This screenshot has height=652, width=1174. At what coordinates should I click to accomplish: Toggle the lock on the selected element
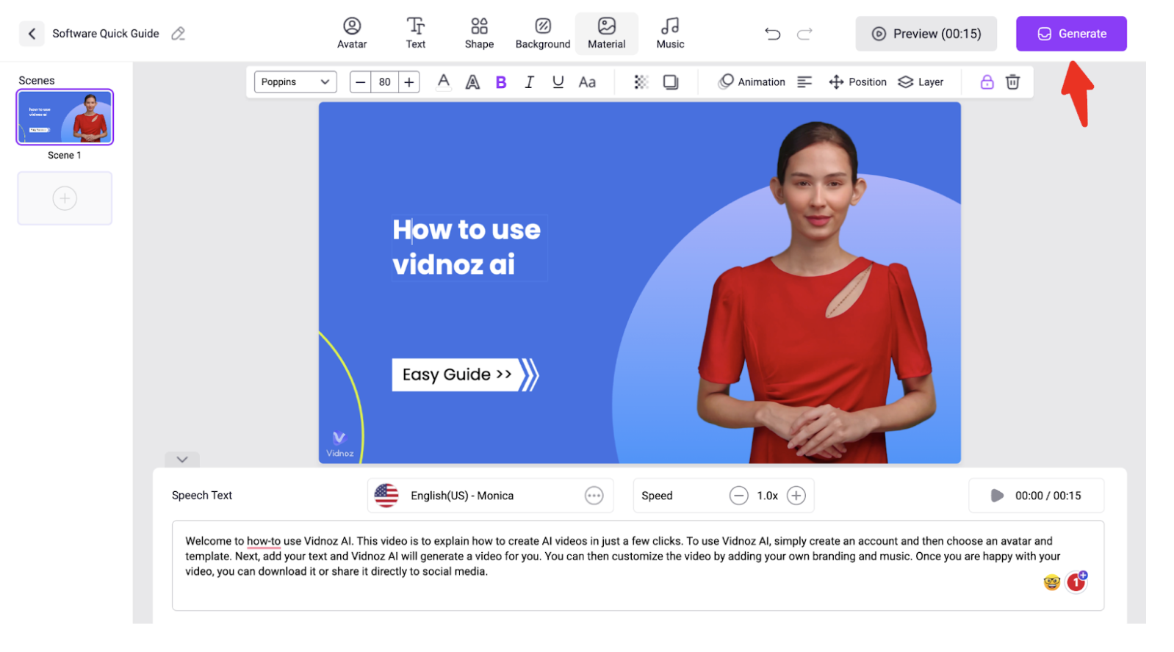[x=987, y=82]
